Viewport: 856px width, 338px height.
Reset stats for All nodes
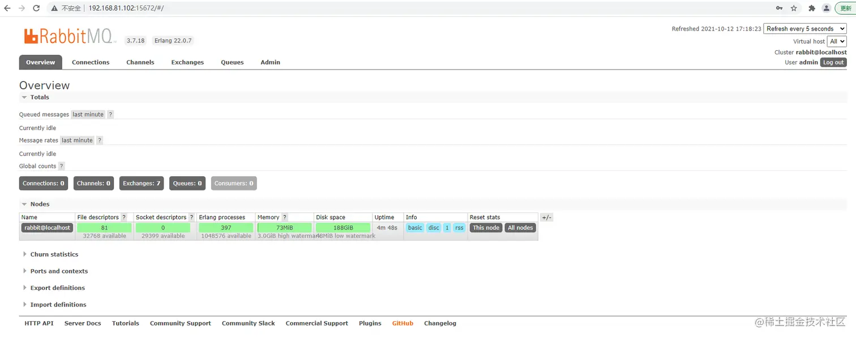coord(520,228)
